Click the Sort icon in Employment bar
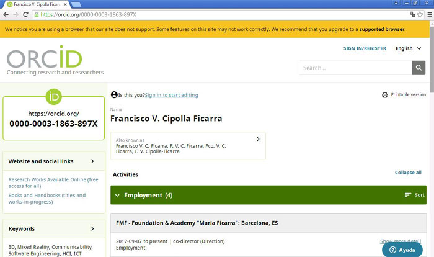434x257 pixels. 408,195
